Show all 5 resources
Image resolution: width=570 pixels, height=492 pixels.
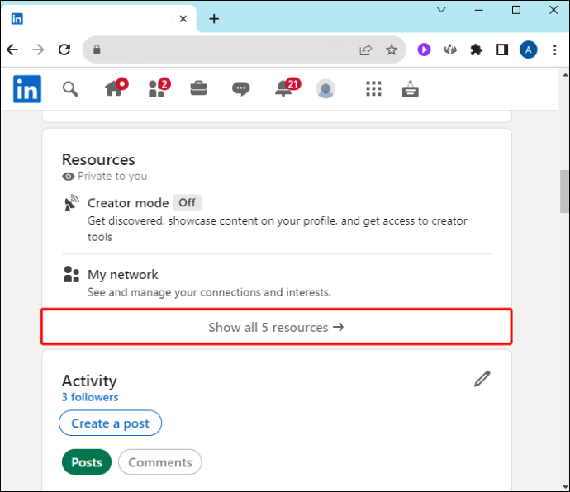pos(276,327)
